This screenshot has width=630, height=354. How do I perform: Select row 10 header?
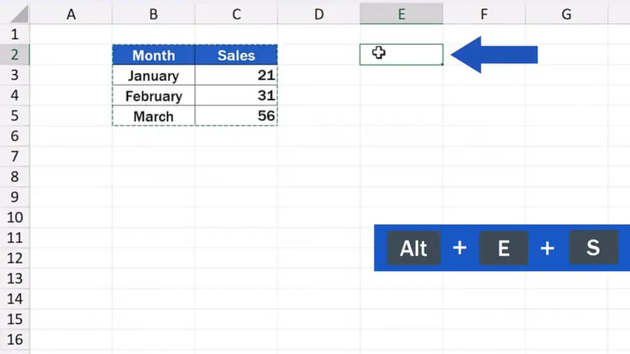coord(15,218)
